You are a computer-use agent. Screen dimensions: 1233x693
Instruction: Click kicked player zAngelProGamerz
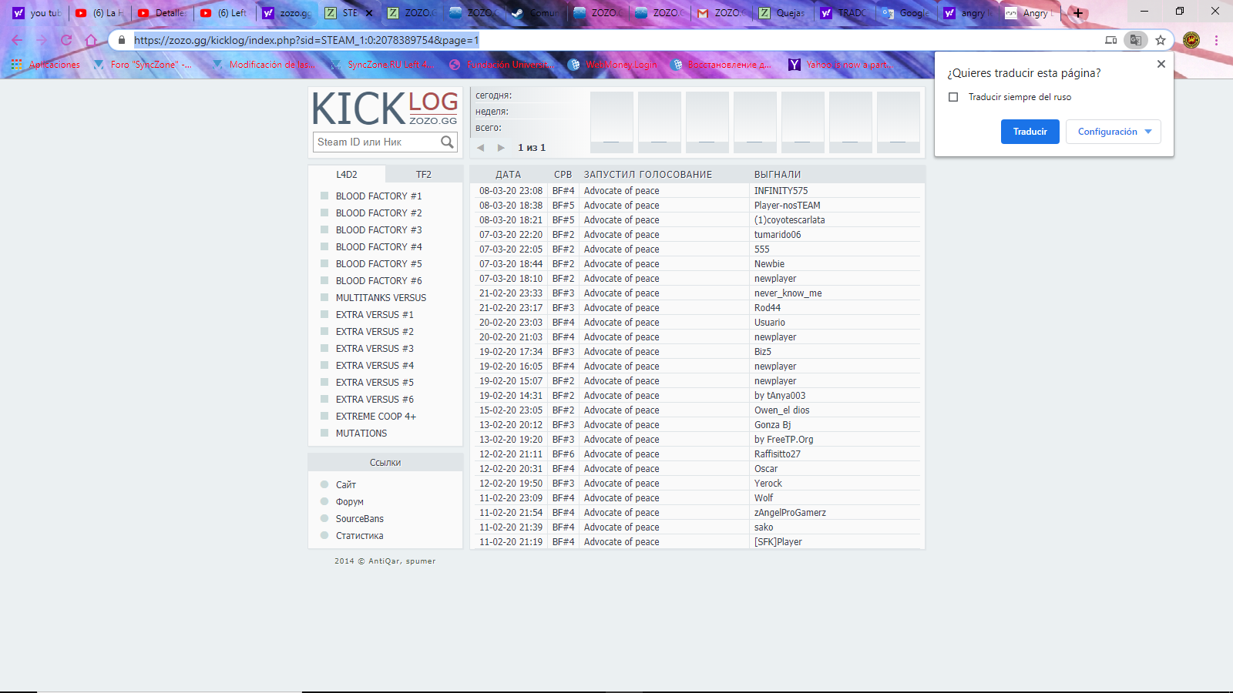point(790,513)
